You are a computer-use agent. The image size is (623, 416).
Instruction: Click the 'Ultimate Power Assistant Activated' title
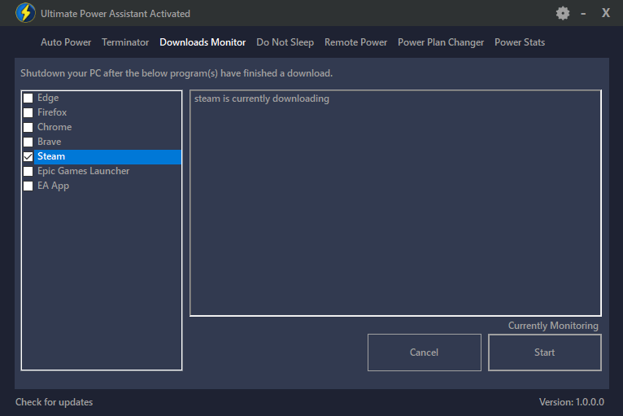(115, 14)
